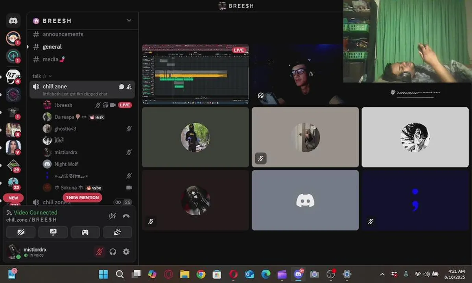Click the vybe server tag badge
Viewport: 472px width, 283px height.
coord(94,188)
